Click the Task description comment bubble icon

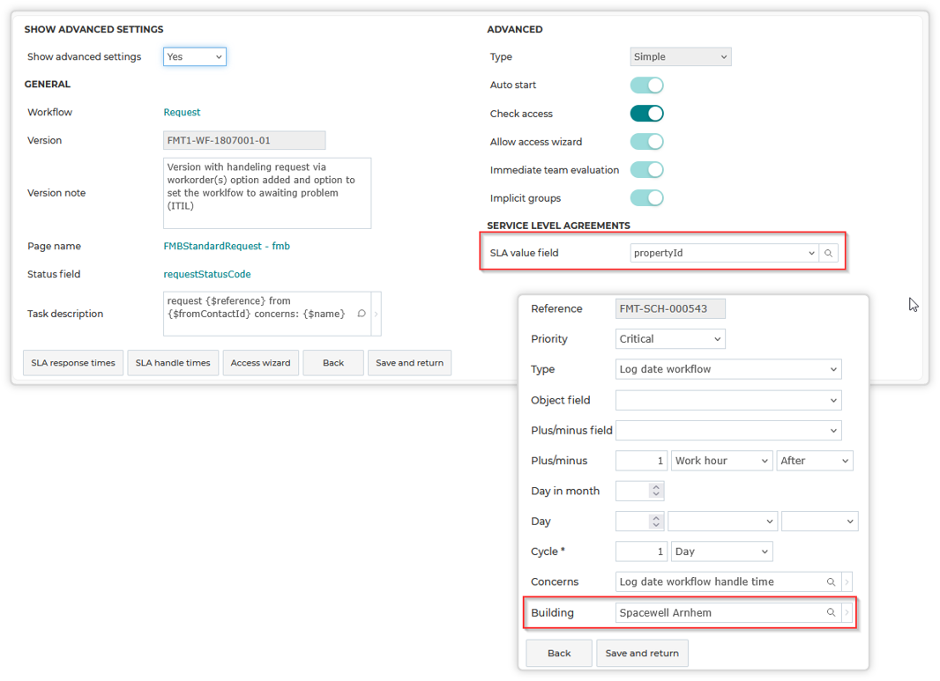[362, 314]
